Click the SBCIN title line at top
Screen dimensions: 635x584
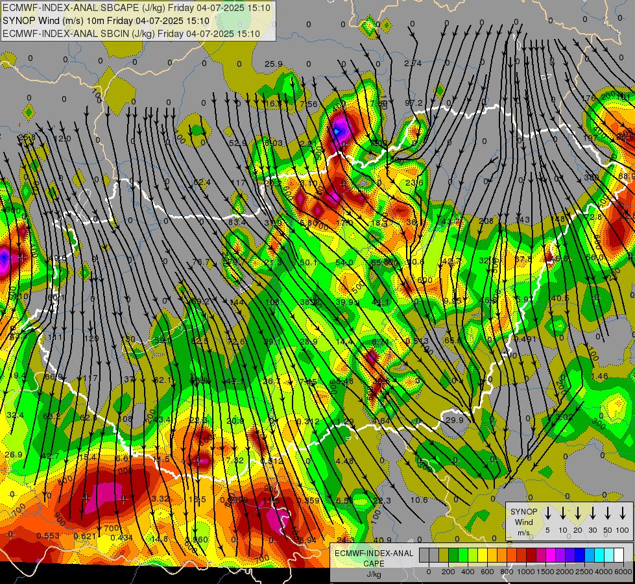pos(131,34)
